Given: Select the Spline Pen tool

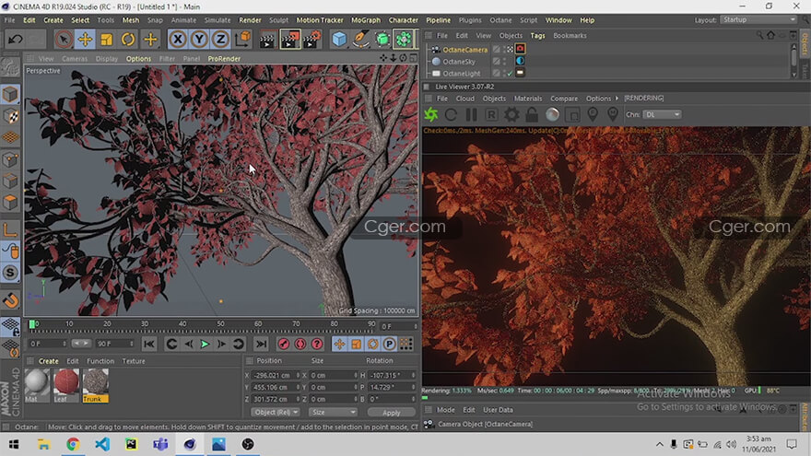Looking at the screenshot, I should click(360, 40).
